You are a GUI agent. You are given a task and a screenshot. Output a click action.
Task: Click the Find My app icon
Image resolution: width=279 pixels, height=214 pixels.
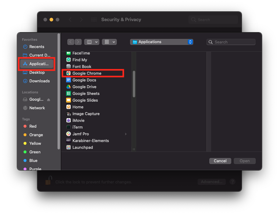pyautogui.click(x=69, y=60)
